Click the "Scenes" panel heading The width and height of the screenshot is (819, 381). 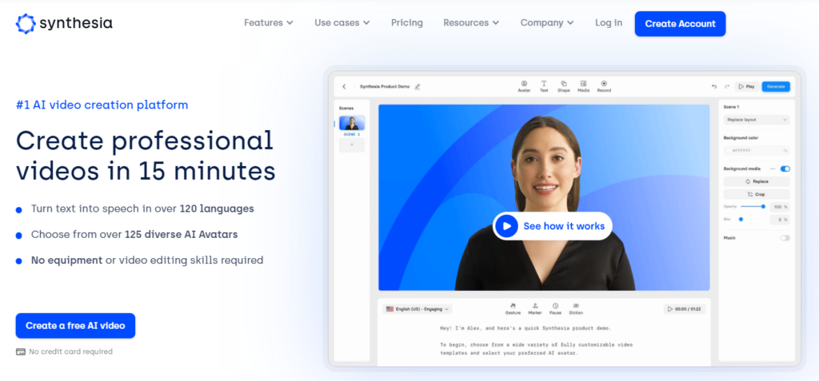(x=346, y=108)
